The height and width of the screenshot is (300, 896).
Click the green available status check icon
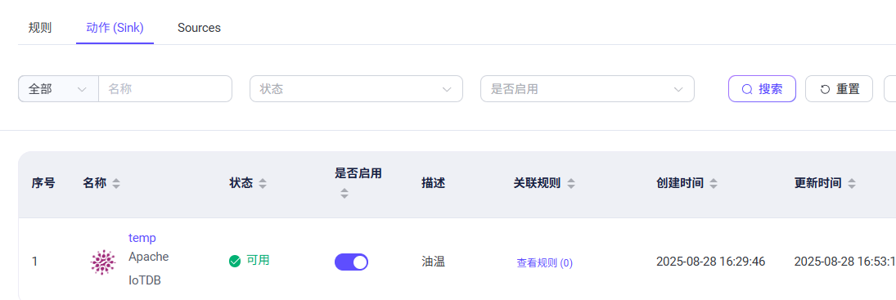click(x=234, y=262)
